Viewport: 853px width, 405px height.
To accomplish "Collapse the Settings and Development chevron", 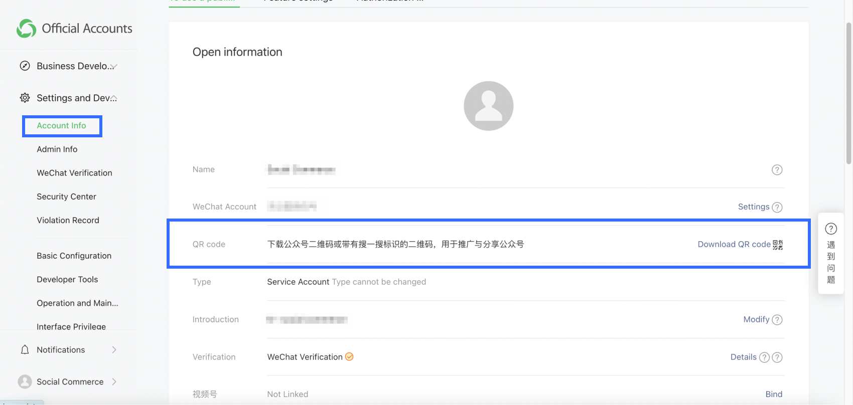I will pos(114,98).
